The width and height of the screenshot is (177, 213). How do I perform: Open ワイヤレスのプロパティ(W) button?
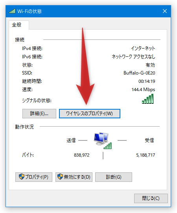[x=90, y=114]
